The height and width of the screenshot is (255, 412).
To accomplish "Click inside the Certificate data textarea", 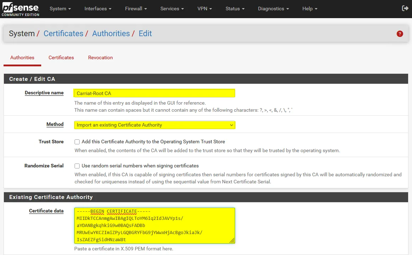I will click(x=154, y=226).
